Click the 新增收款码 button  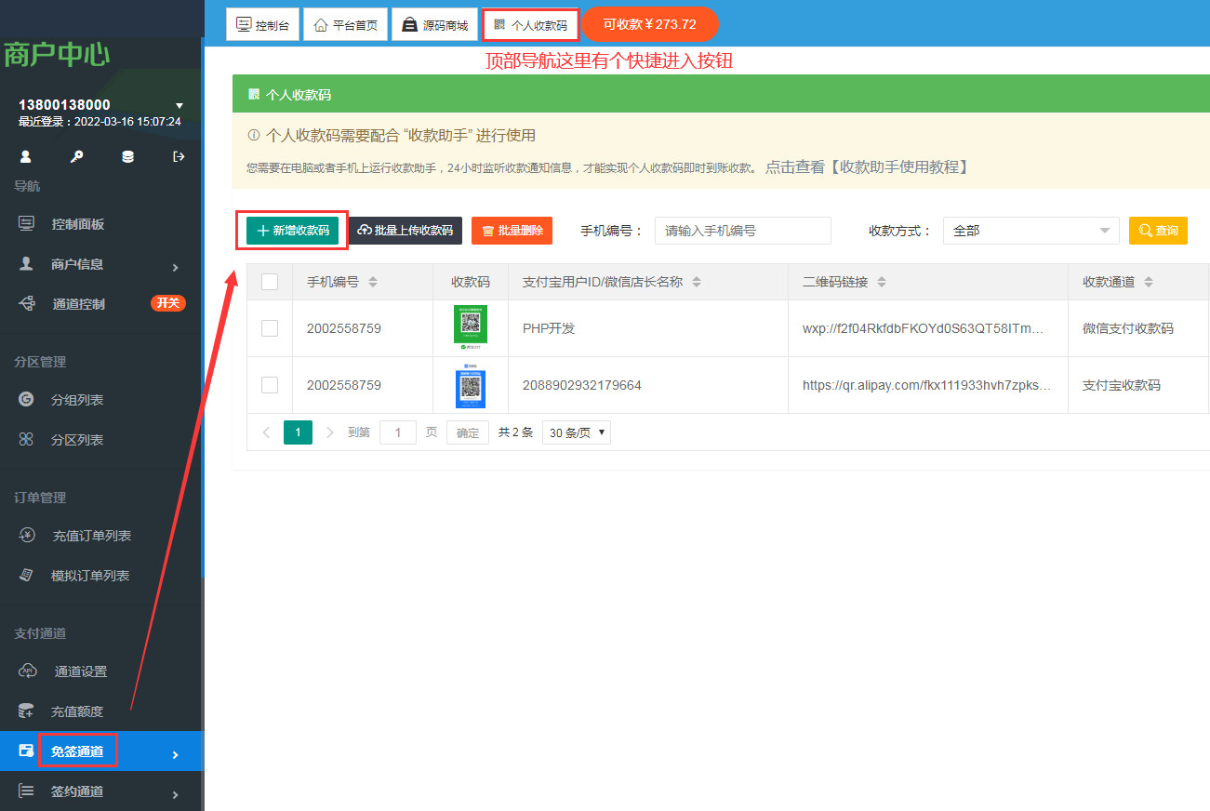tap(292, 231)
